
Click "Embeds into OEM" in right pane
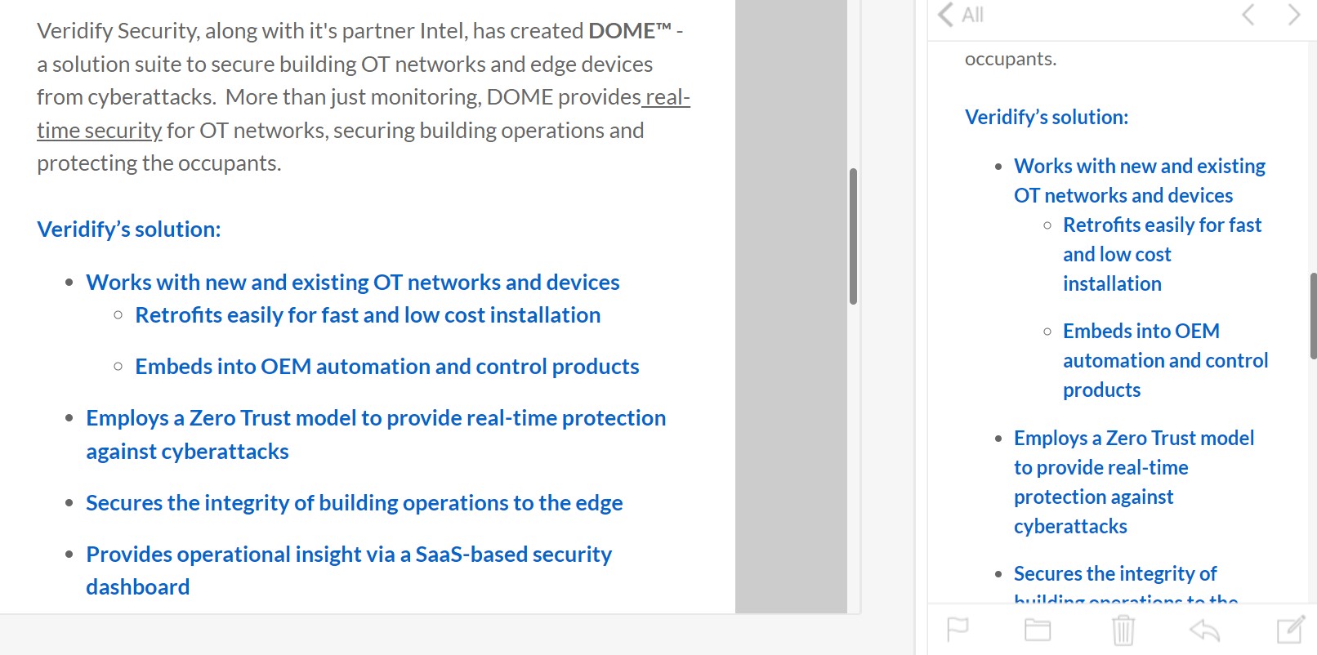tap(1141, 332)
